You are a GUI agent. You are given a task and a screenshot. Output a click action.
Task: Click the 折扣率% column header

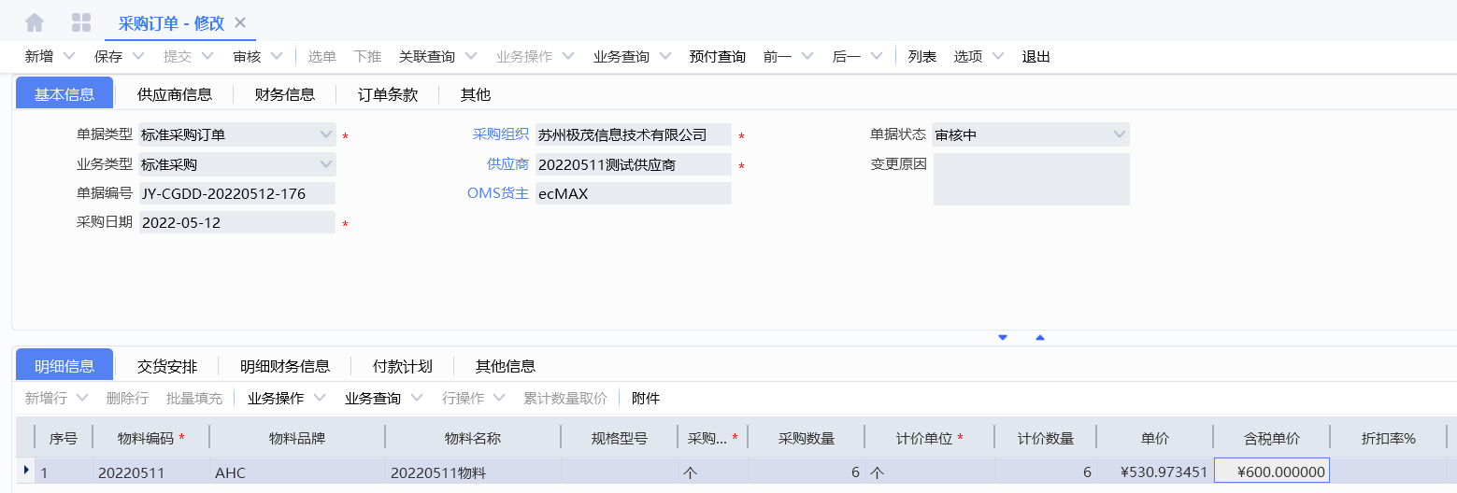coord(1389,438)
